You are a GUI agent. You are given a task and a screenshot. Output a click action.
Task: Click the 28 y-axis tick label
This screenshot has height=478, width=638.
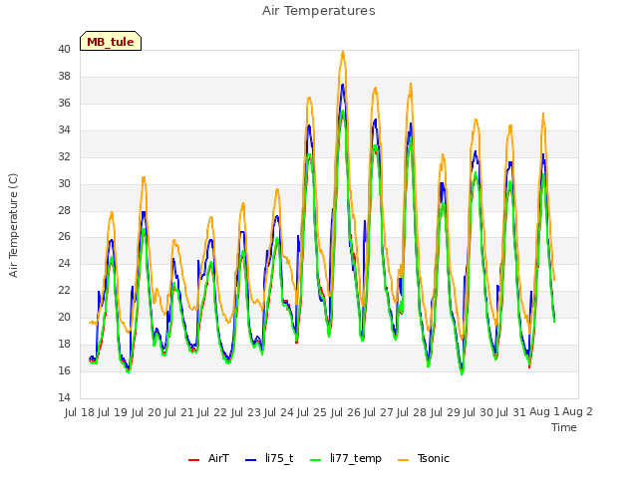[64, 210]
